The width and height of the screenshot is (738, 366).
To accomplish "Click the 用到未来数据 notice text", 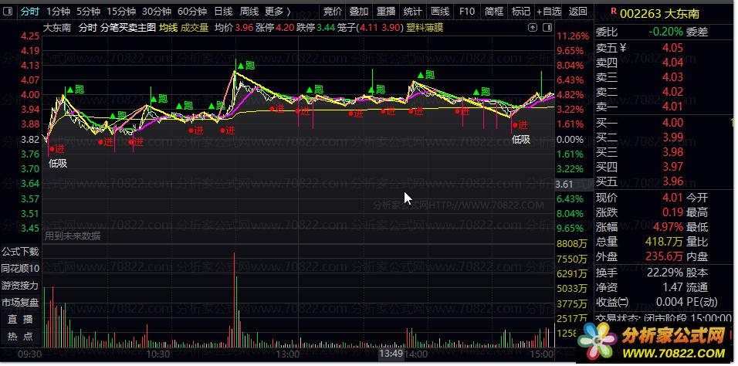I will coord(73,236).
